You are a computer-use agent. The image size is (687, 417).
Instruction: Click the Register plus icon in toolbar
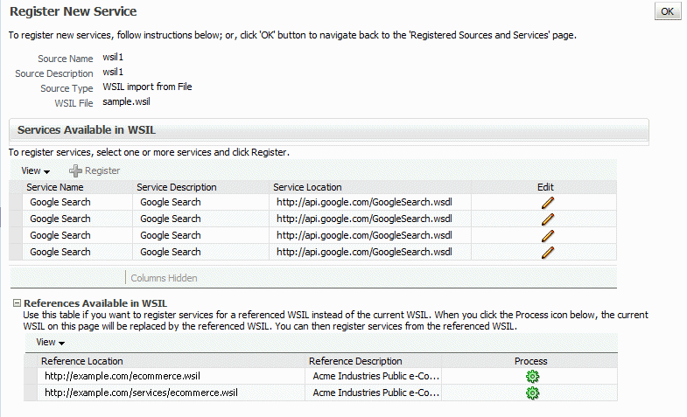(76, 171)
